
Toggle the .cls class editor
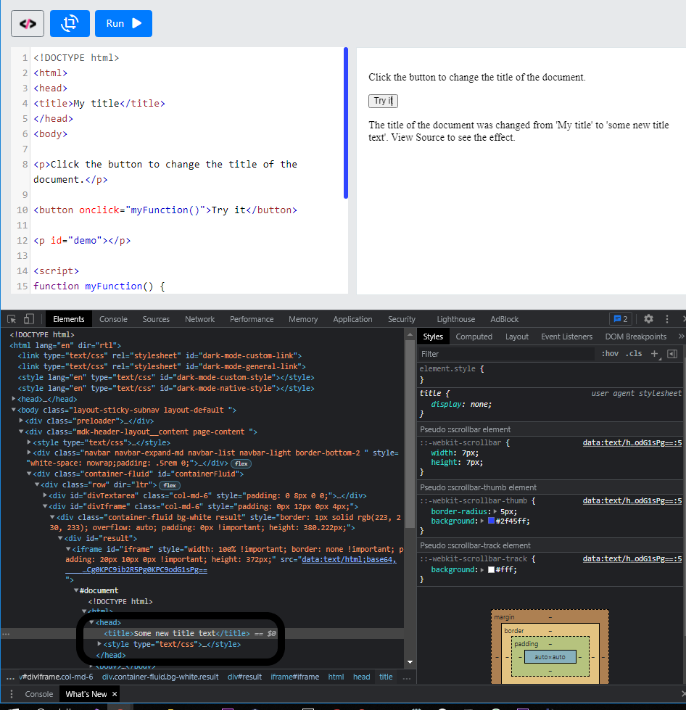(634, 354)
